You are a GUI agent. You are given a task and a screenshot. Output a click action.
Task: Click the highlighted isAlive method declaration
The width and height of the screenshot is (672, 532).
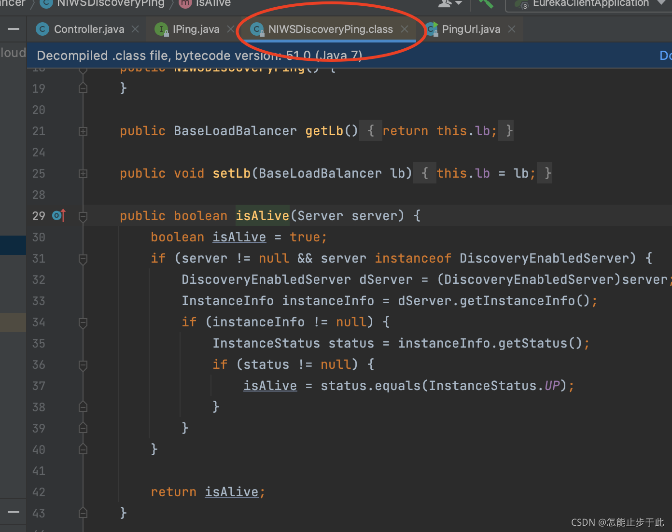pos(262,216)
